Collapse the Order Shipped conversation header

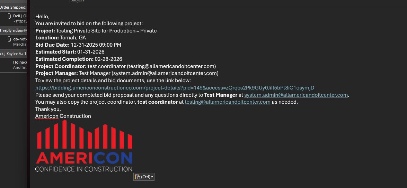pos(13,7)
